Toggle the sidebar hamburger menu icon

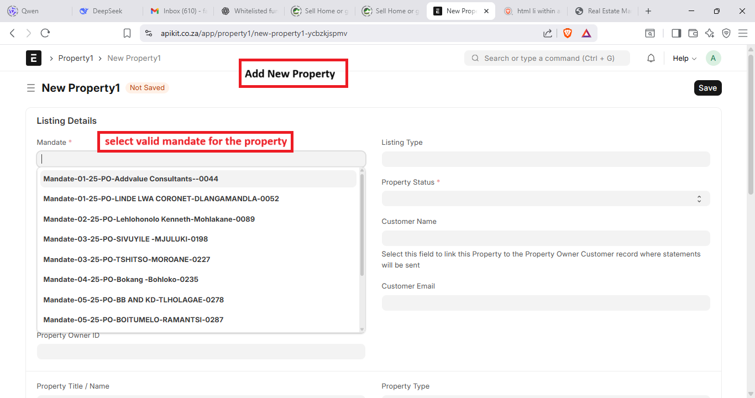[31, 88]
